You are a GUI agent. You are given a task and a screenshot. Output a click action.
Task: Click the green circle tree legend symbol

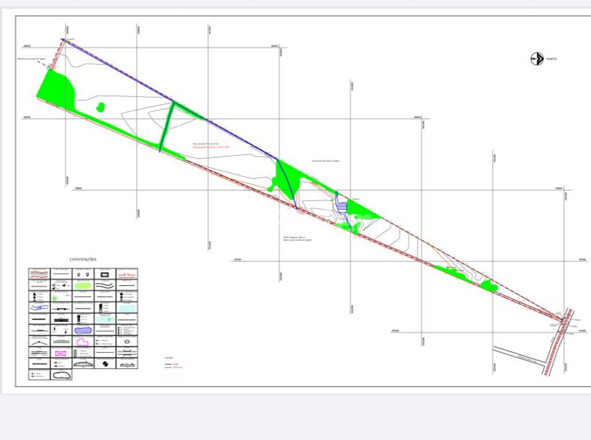(x=55, y=298)
